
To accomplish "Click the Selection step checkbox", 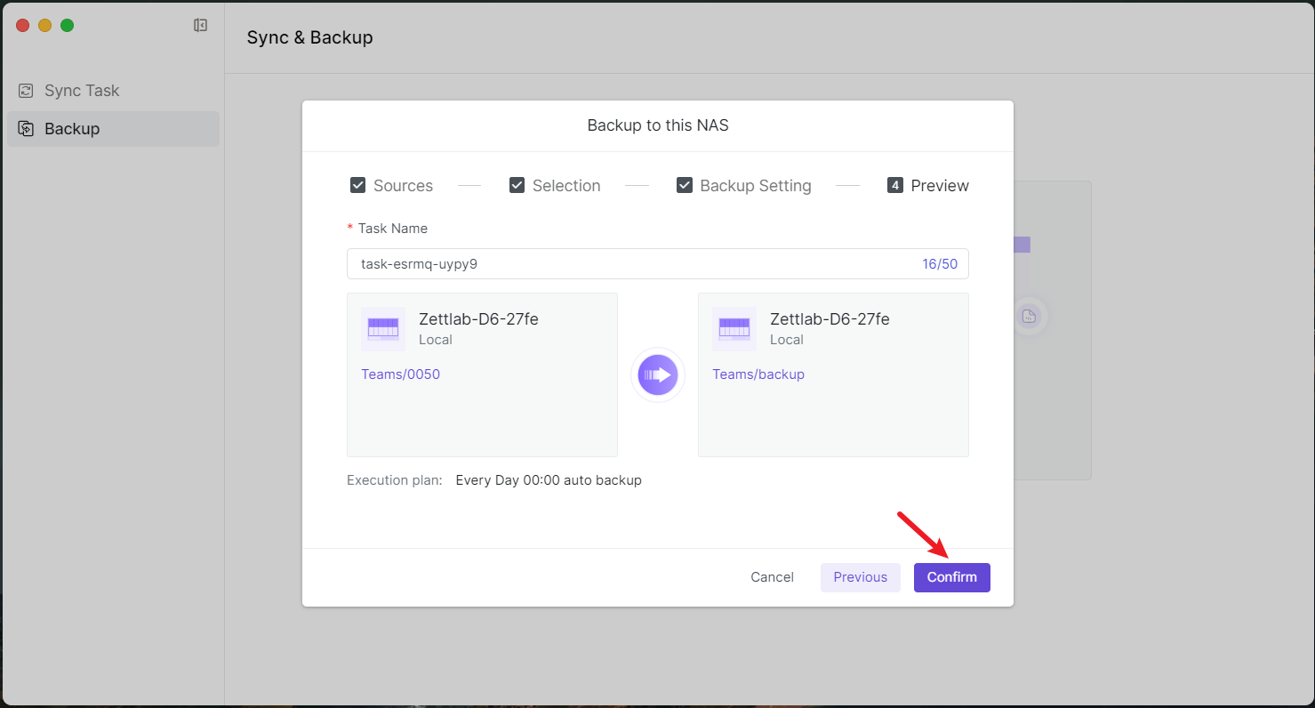I will tap(517, 186).
